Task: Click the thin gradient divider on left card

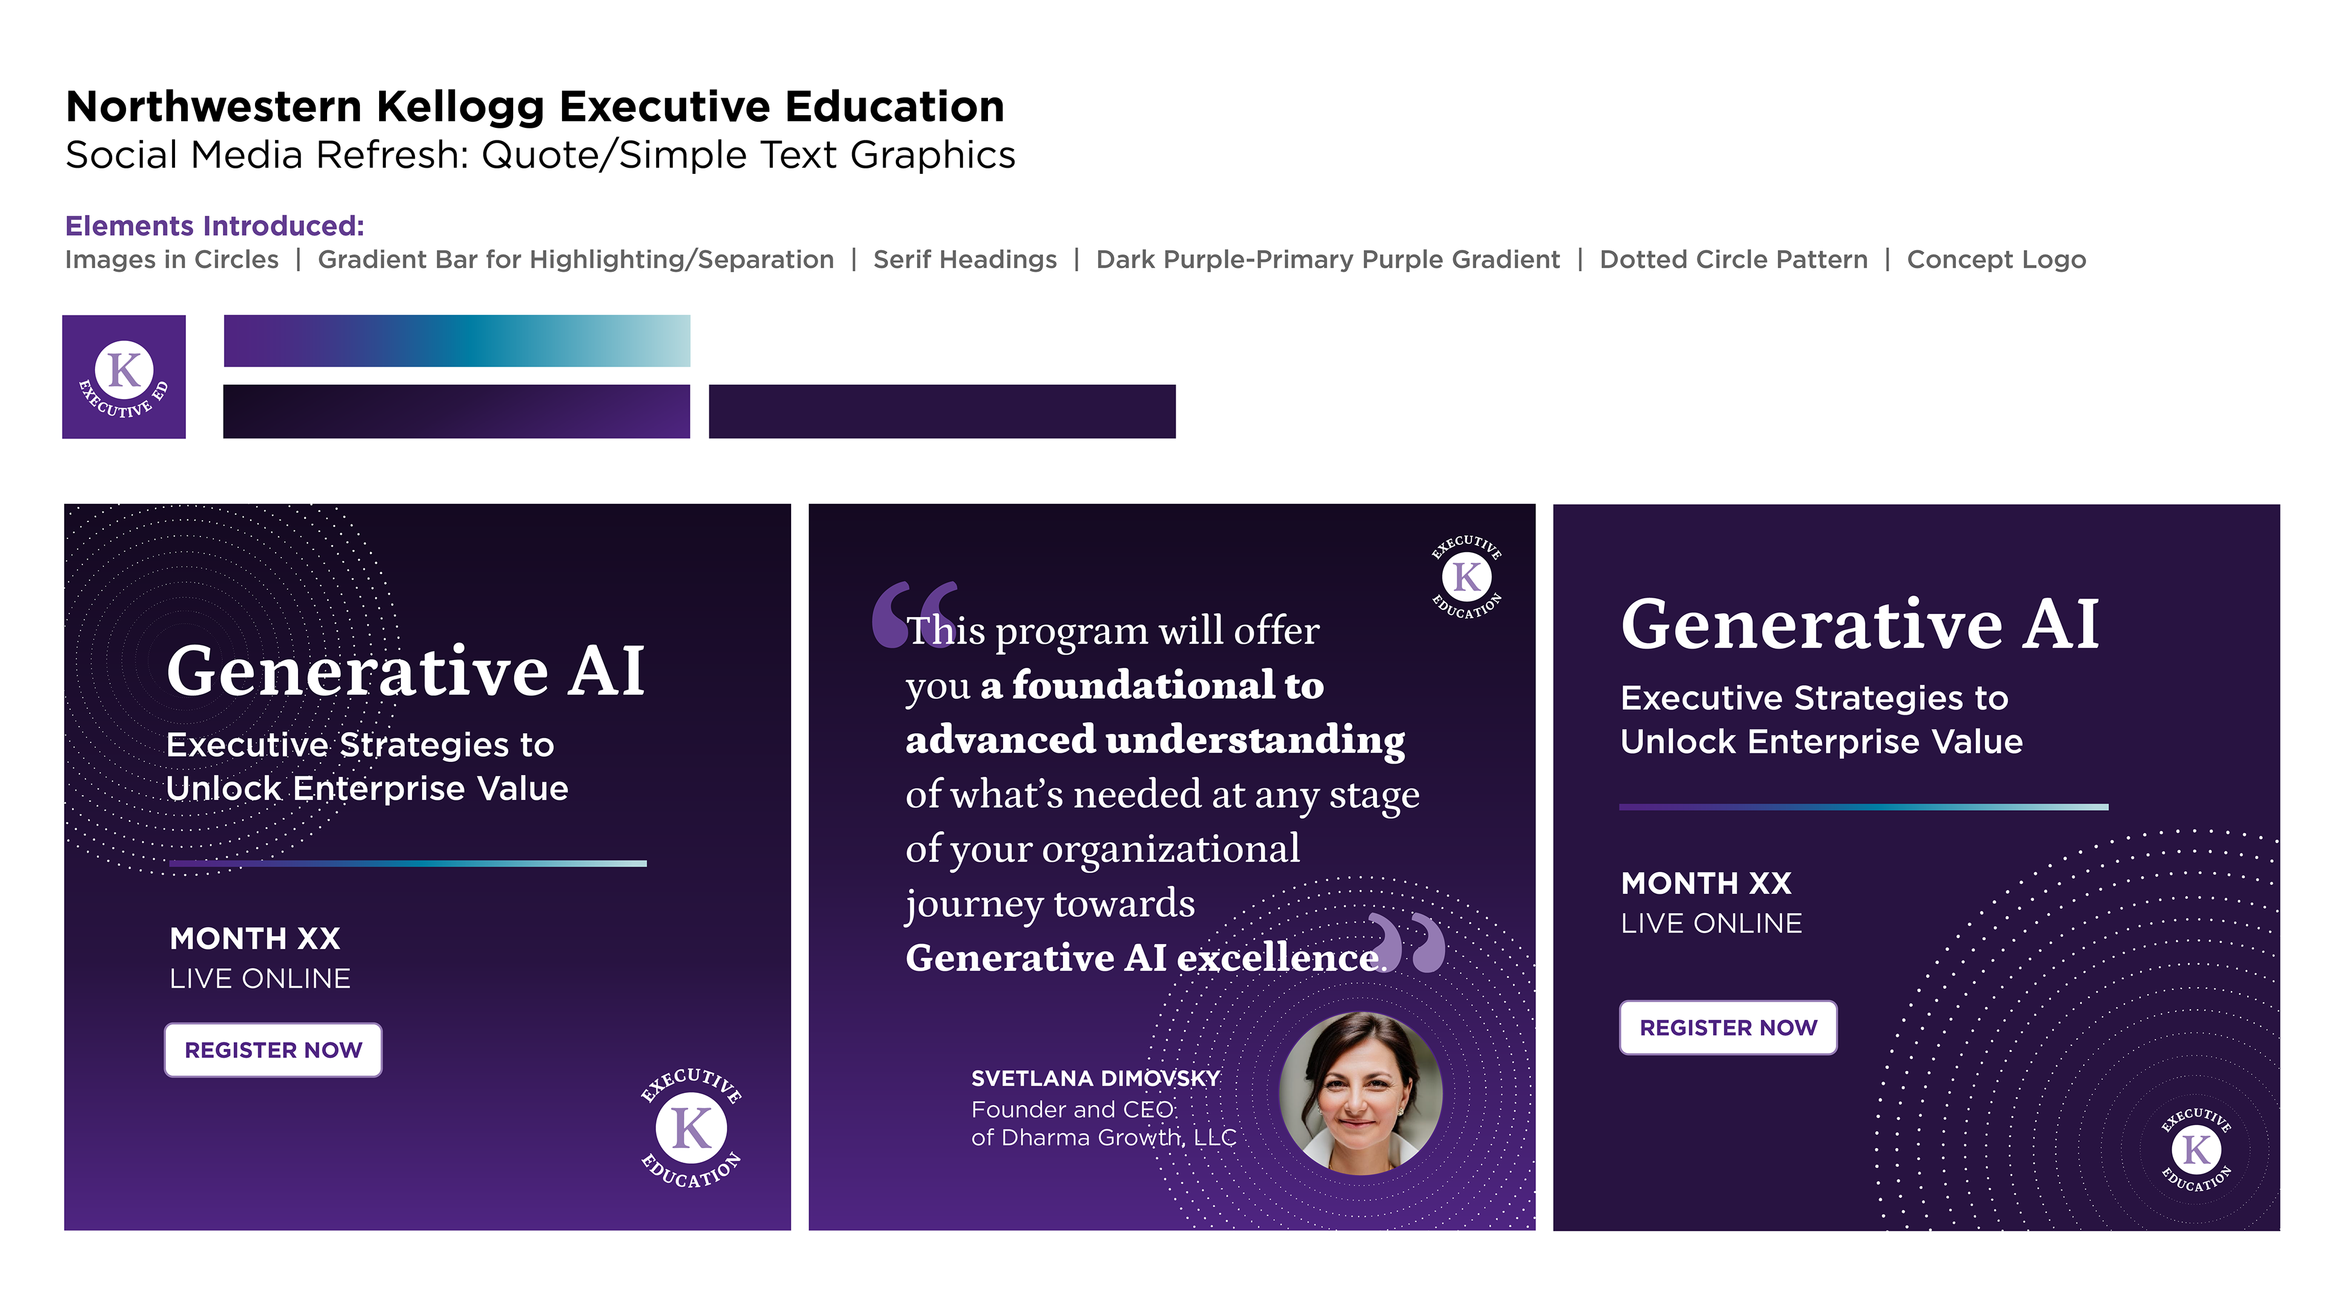Action: tap(408, 864)
